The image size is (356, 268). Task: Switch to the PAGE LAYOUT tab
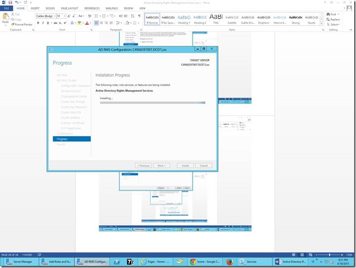tap(69, 8)
